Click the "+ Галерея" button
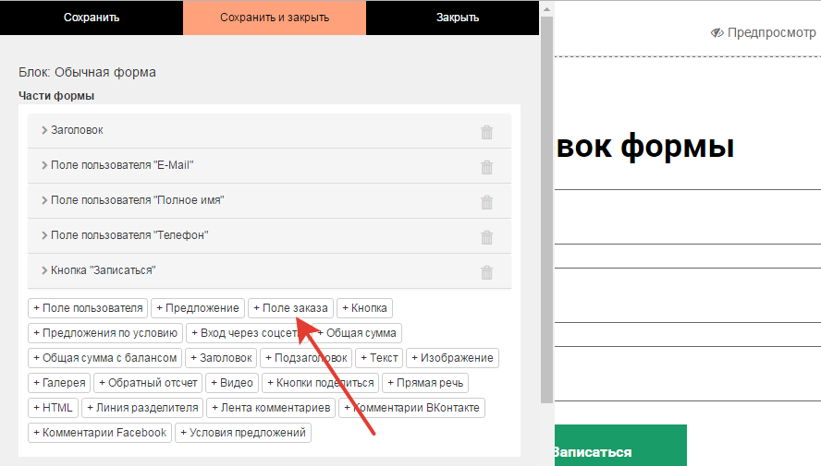Screen dimensions: 821x466 (59, 383)
